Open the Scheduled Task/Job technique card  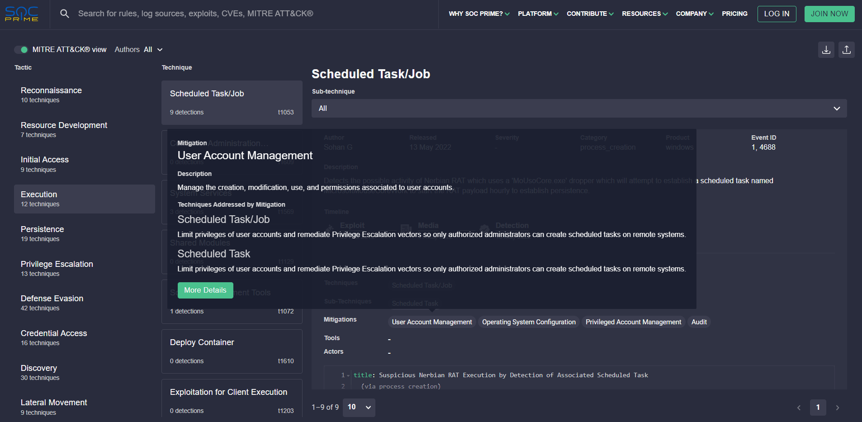232,103
